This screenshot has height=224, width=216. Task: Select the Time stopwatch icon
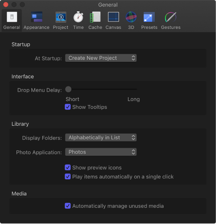pos(78,17)
